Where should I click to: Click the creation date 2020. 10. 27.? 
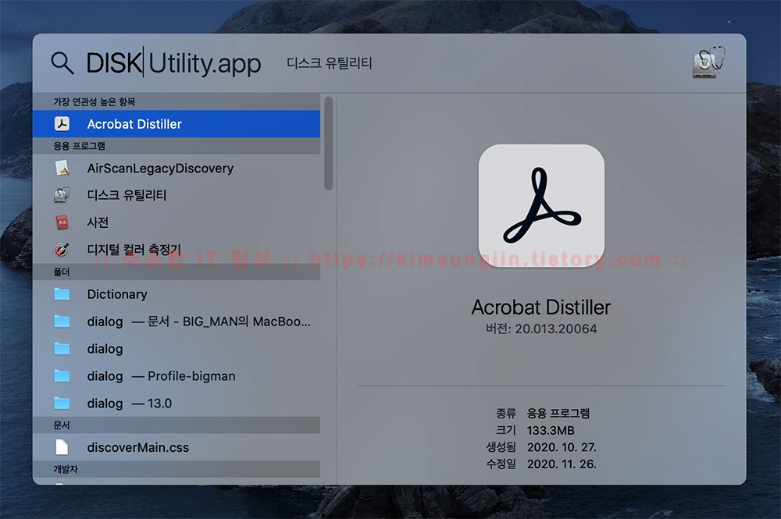(x=562, y=447)
